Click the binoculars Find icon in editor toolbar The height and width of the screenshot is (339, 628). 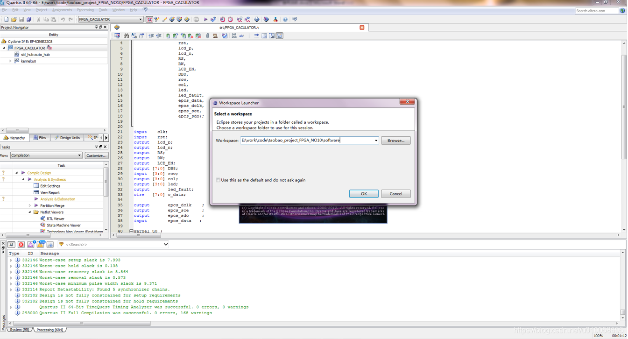click(127, 35)
